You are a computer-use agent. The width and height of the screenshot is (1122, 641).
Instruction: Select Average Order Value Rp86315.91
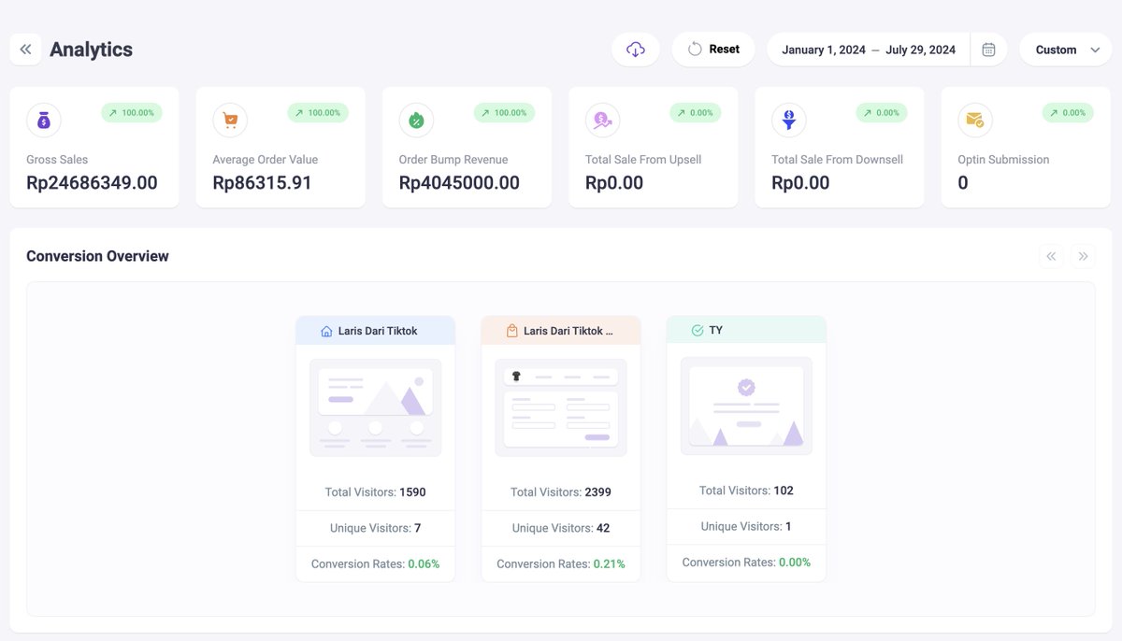click(263, 183)
